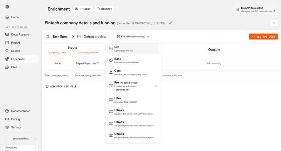This screenshot has width=281, height=151.
Task: Click the Search magnifier icon in sidebar
Action: pyautogui.click(x=7, y=51)
